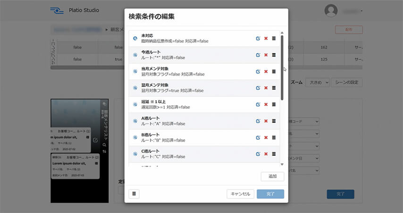Click 翌月対象フラグ=true 対応済=false text
Viewport: 403px width, 213px height.
[x=172, y=91]
